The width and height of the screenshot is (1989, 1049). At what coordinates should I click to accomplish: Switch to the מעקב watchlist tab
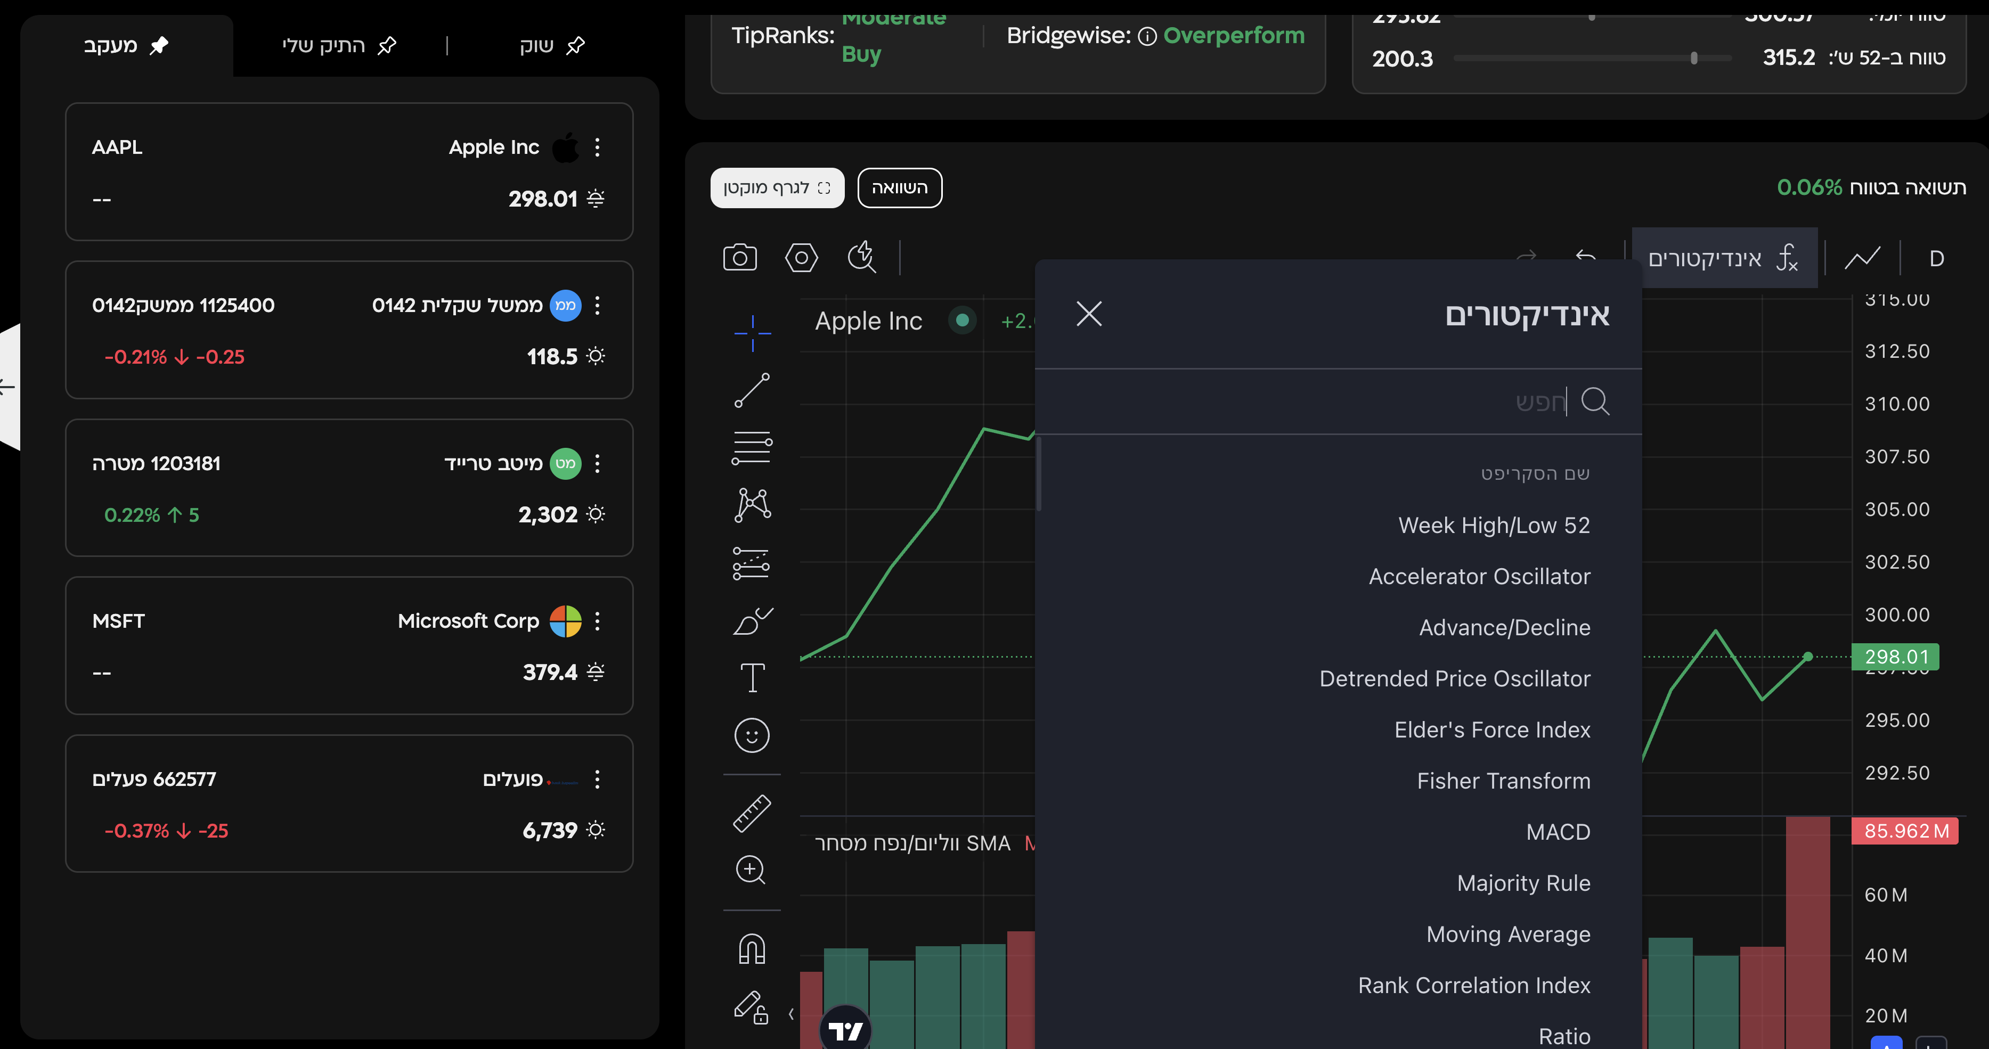pos(126,46)
